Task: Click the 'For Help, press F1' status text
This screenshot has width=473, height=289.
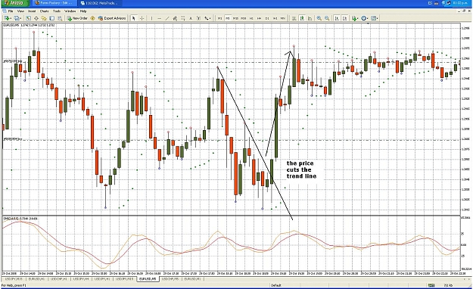Action: [14, 285]
